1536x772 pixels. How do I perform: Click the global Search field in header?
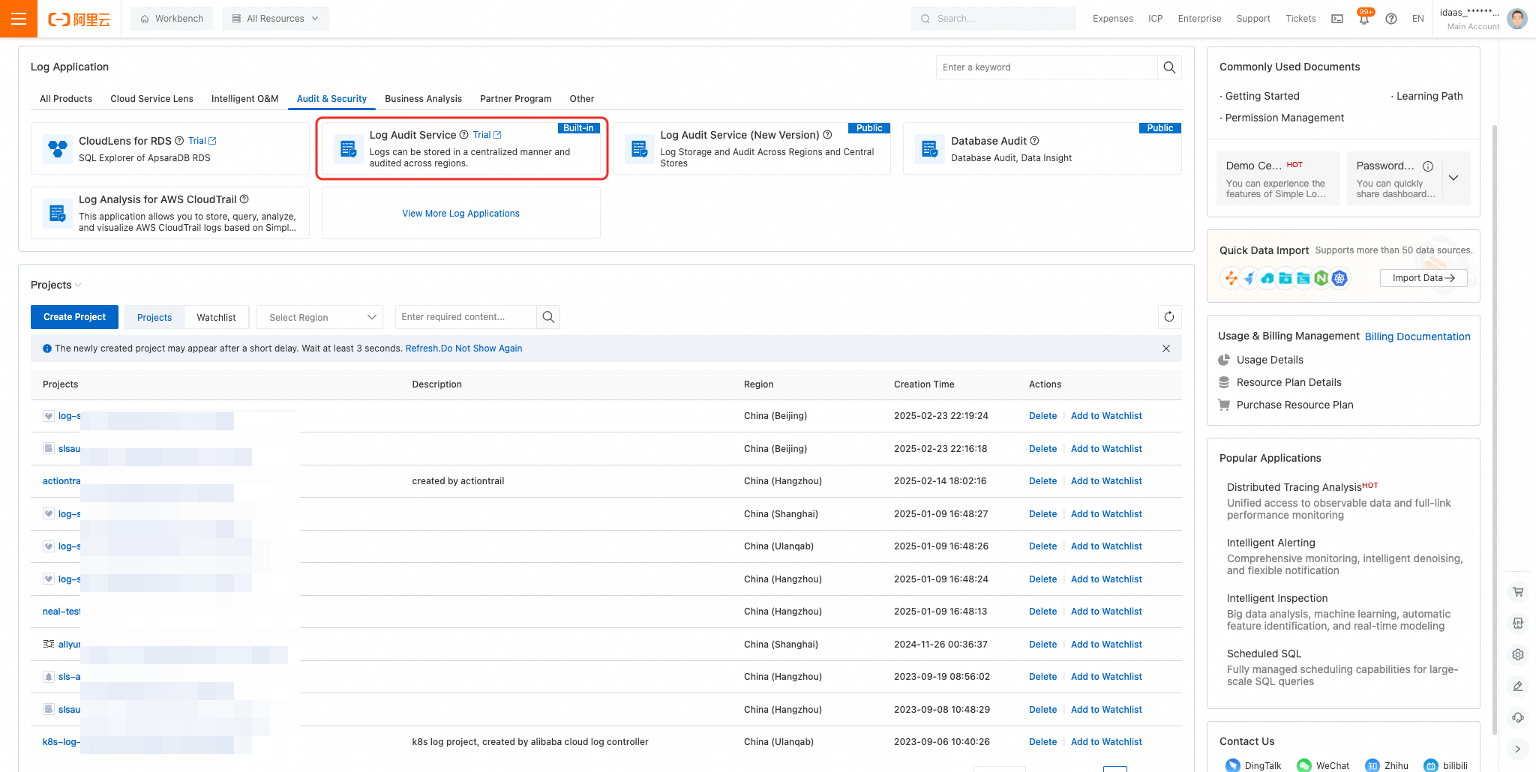pos(994,19)
